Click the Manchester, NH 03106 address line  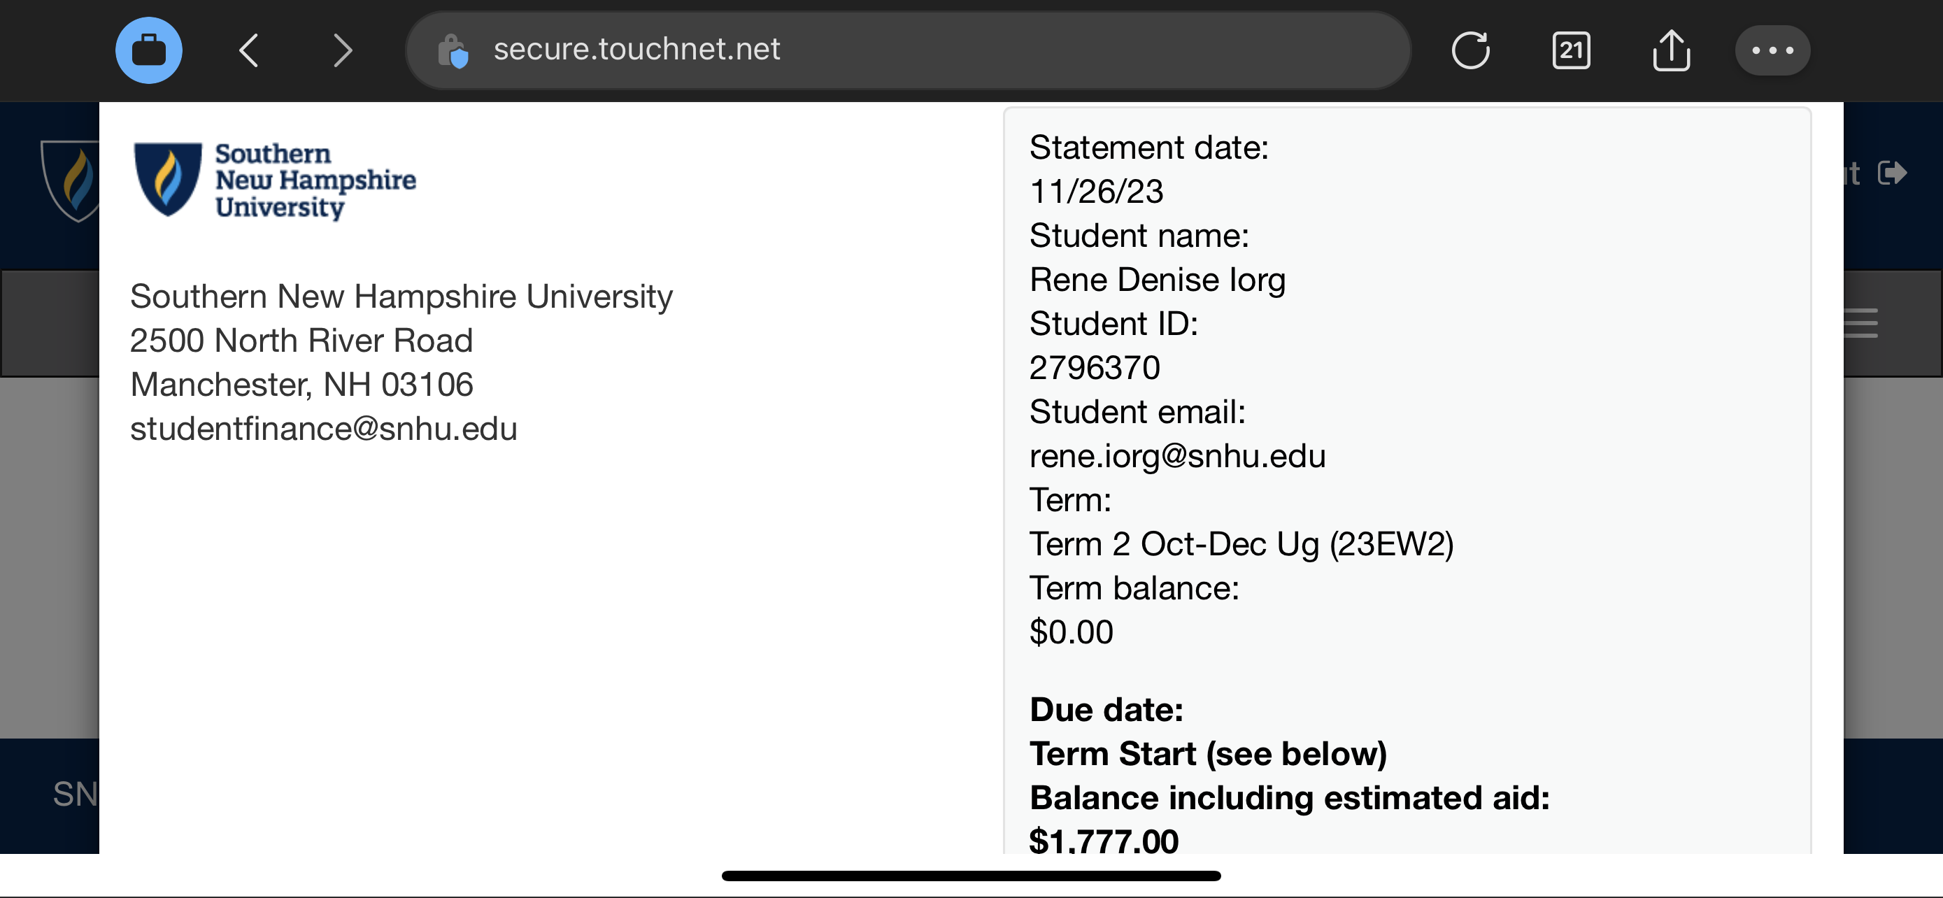click(x=301, y=385)
